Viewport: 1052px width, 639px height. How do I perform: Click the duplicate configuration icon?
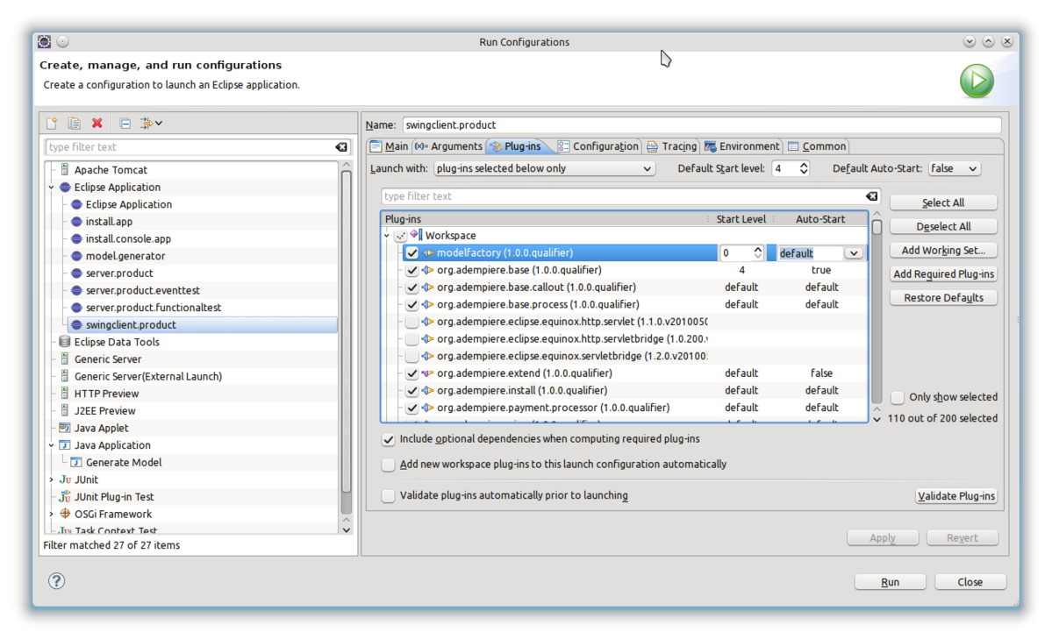pos(75,124)
